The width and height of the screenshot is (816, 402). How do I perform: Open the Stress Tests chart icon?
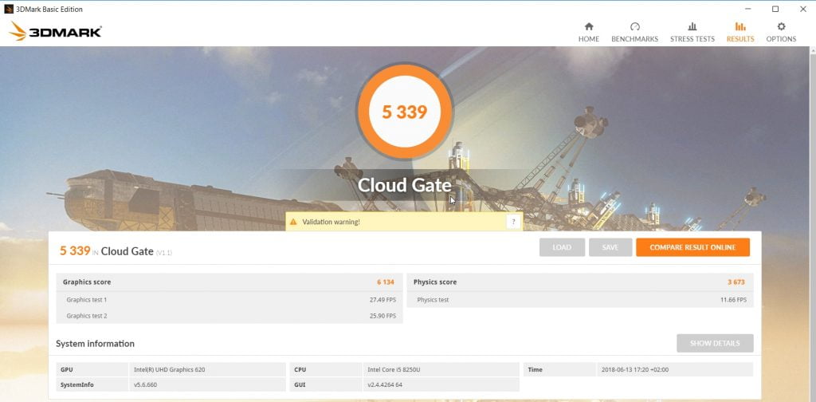[692, 26]
